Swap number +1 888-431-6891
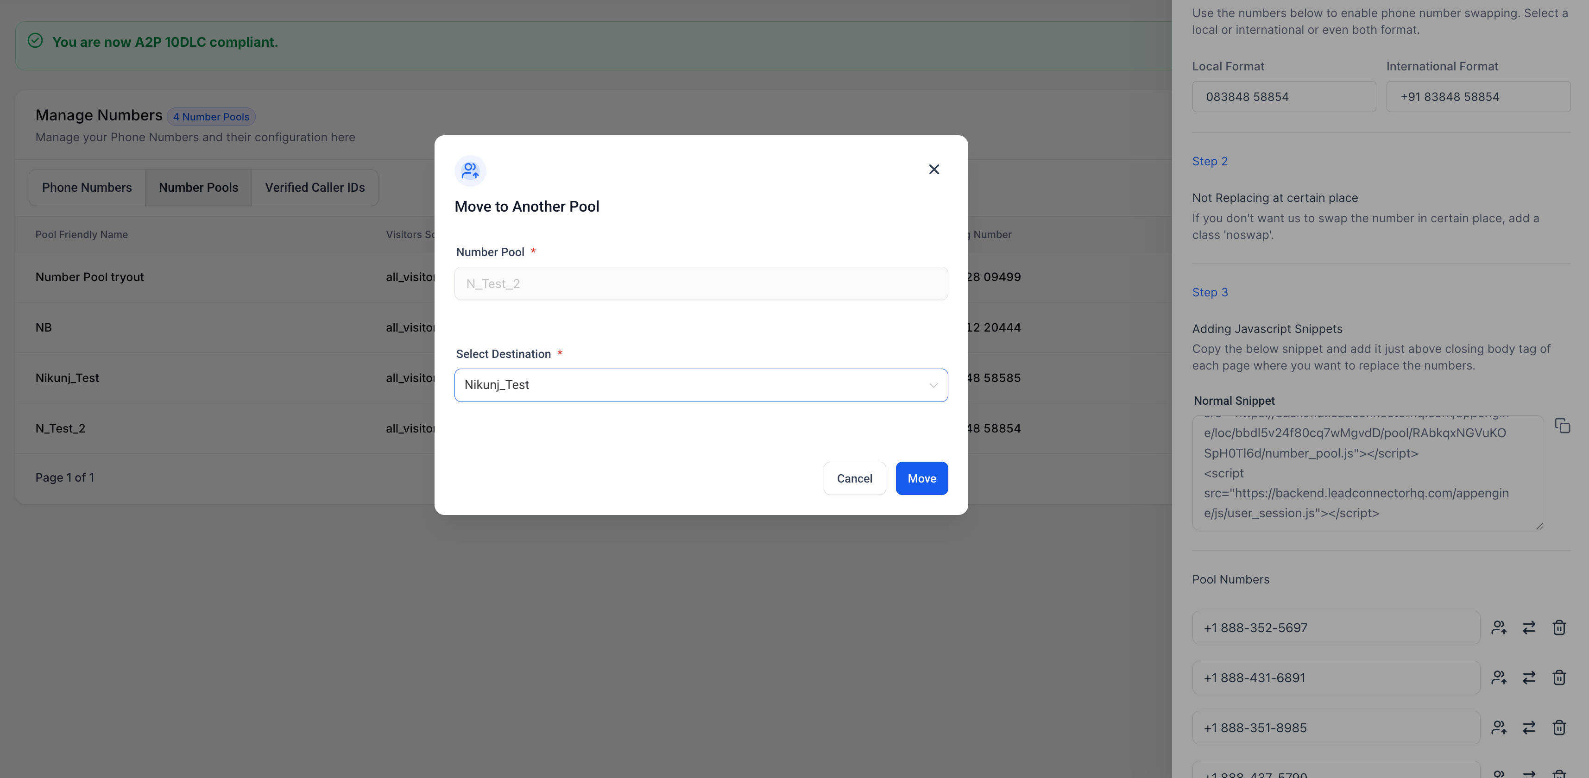The image size is (1589, 778). [1529, 678]
